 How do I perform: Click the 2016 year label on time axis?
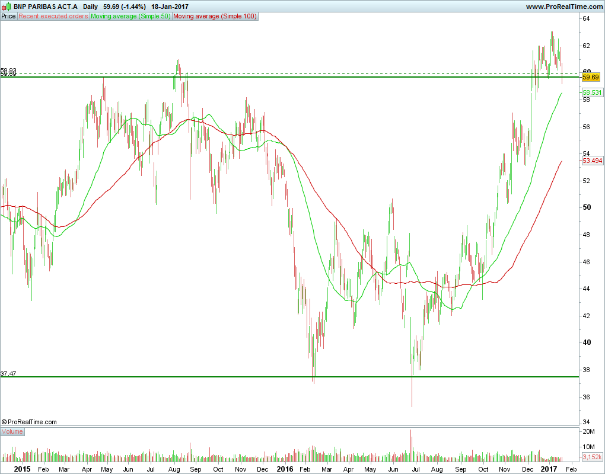(285, 469)
